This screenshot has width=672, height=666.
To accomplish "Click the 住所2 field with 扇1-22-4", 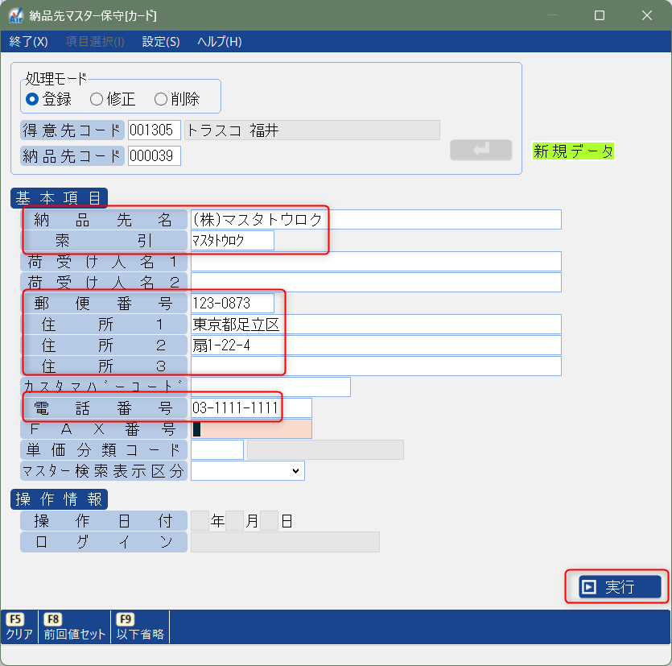I will coord(376,345).
